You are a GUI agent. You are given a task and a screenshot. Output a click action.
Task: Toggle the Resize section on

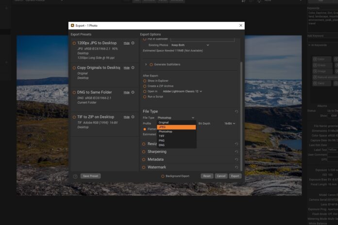(144, 144)
